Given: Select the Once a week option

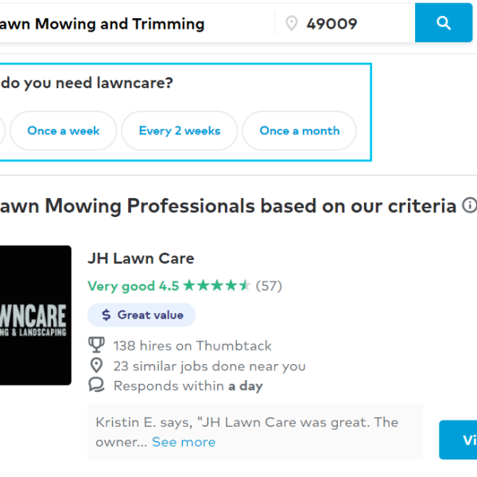Looking at the screenshot, I should (x=64, y=130).
